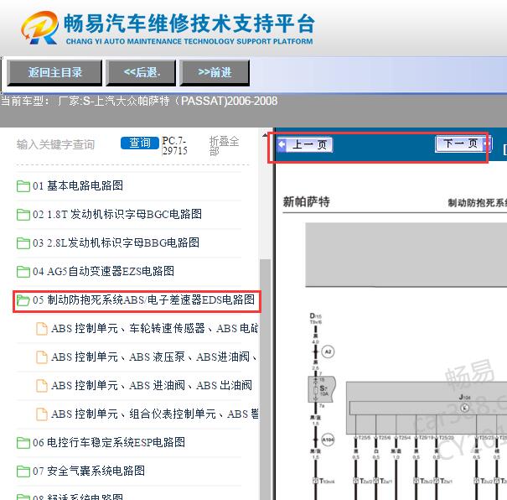The height and width of the screenshot is (500, 507).
Task: Go to the previous page with 上一页
Action: pos(305,144)
